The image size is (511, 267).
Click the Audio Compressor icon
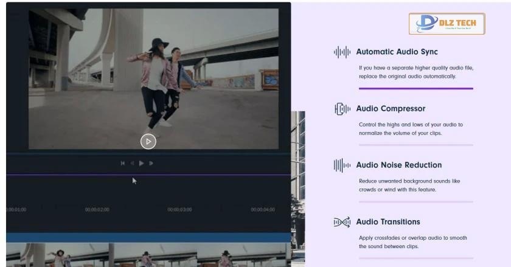342,109
